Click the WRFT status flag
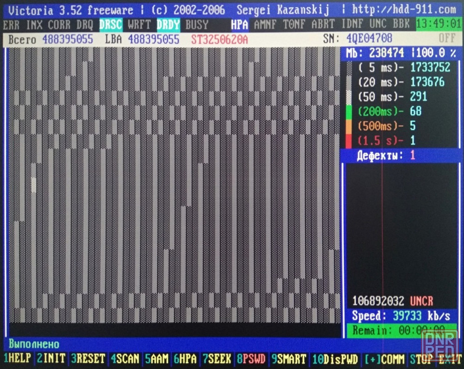 coord(139,25)
